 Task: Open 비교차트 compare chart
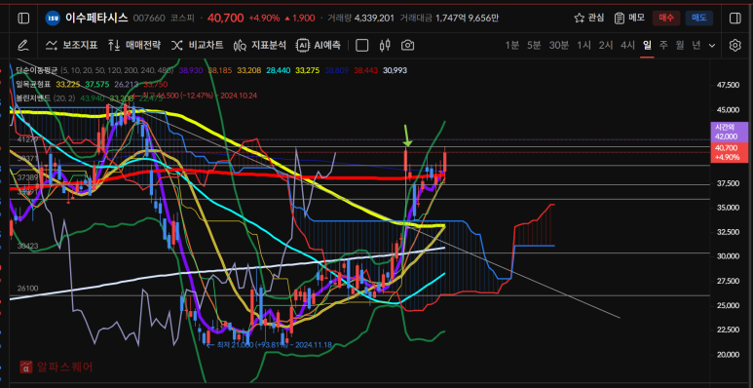pos(198,45)
